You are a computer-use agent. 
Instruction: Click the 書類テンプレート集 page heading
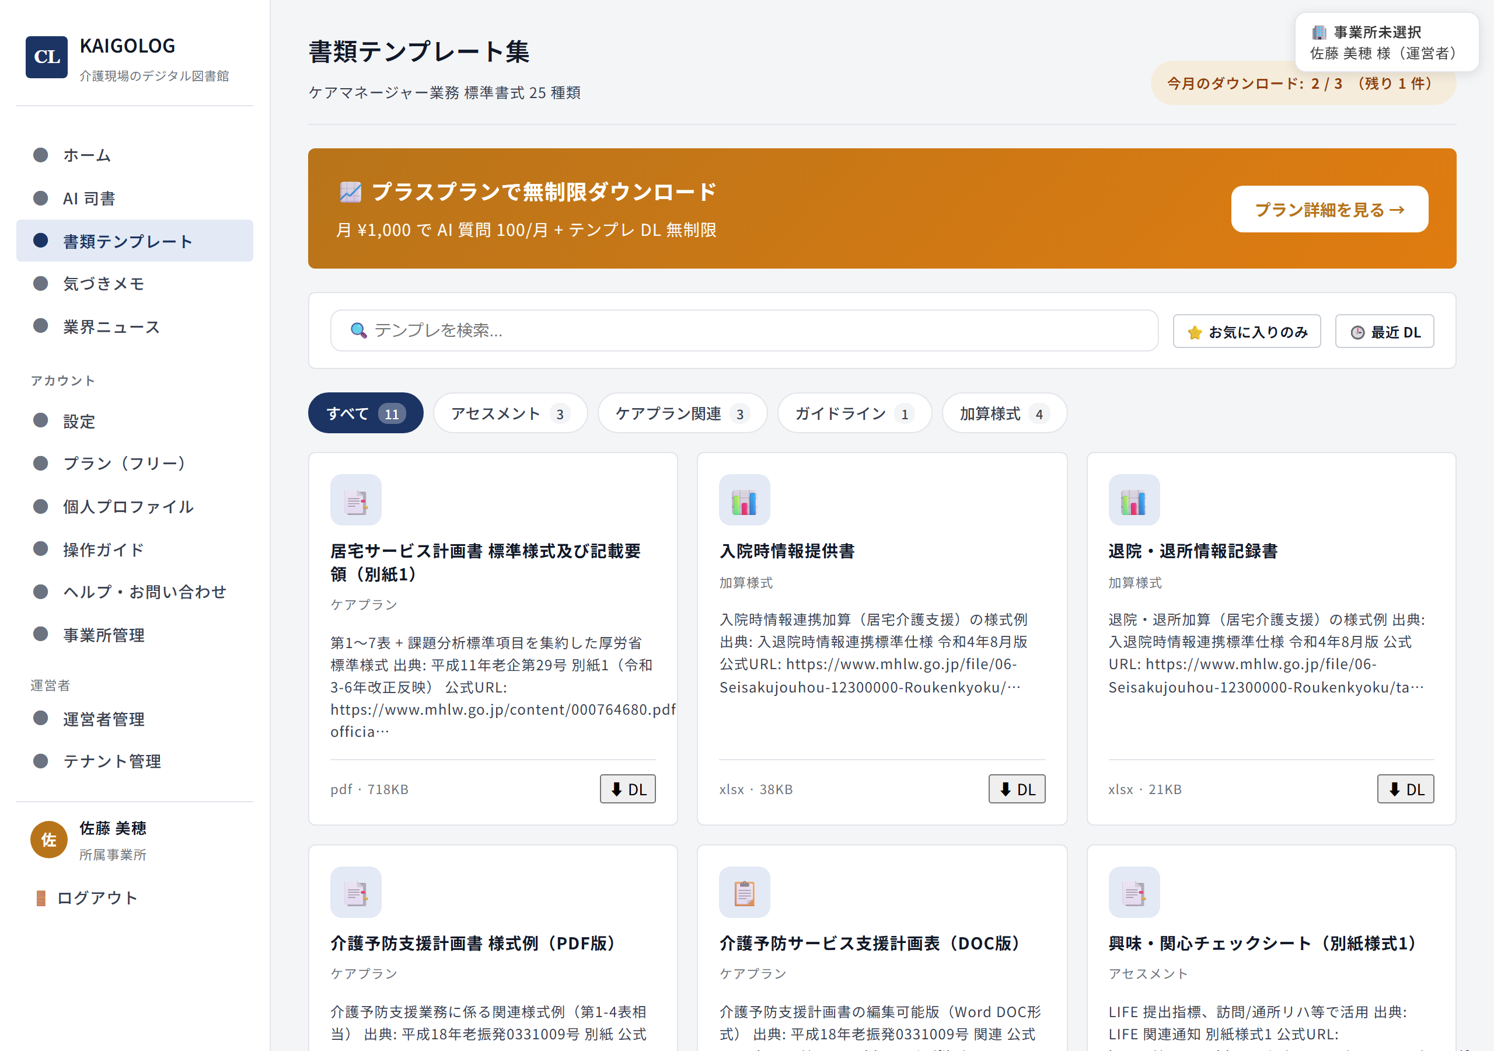click(x=418, y=51)
